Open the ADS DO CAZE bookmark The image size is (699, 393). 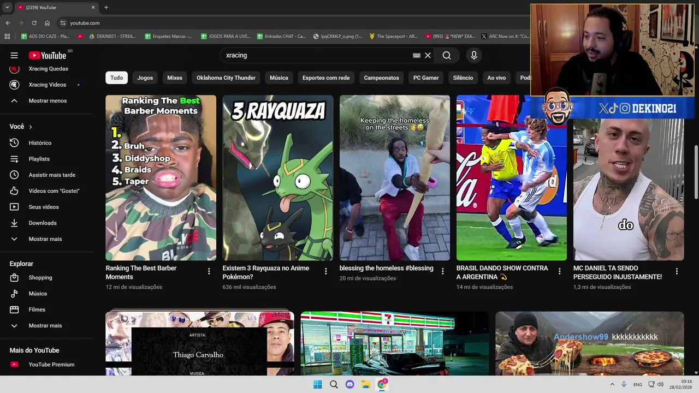click(45, 37)
